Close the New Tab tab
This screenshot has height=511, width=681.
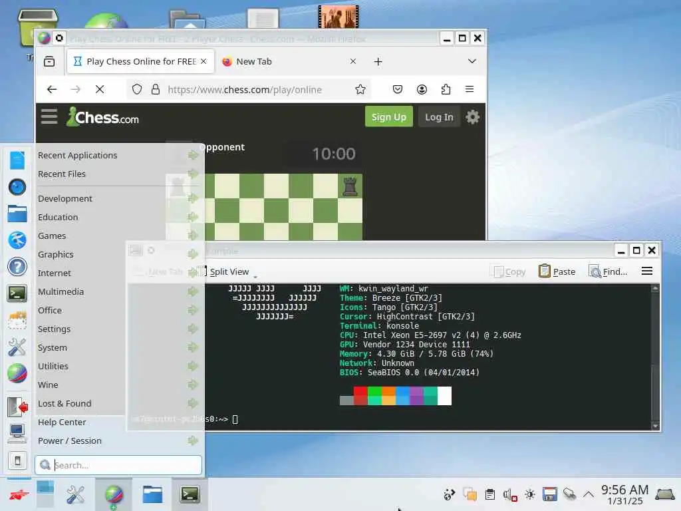[353, 61]
